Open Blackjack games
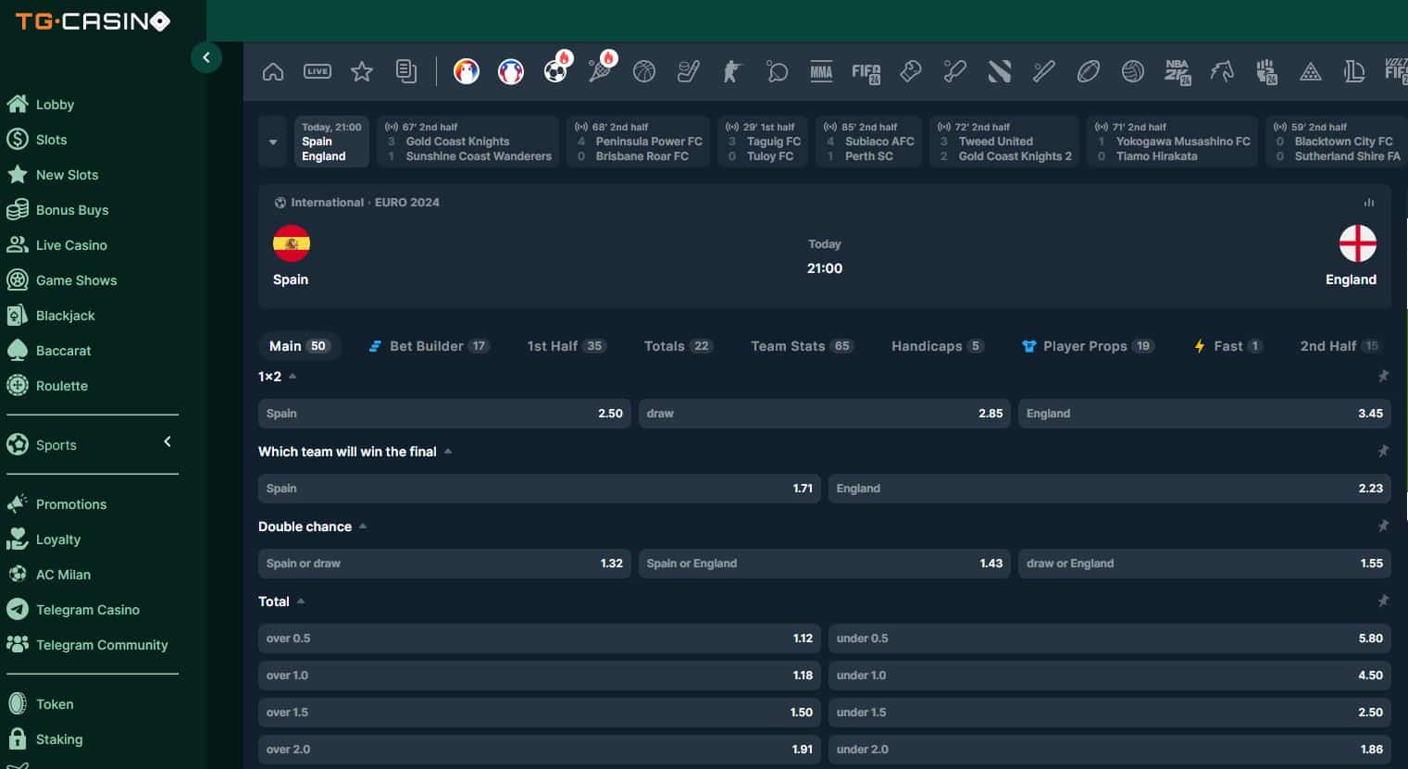 [50, 316]
